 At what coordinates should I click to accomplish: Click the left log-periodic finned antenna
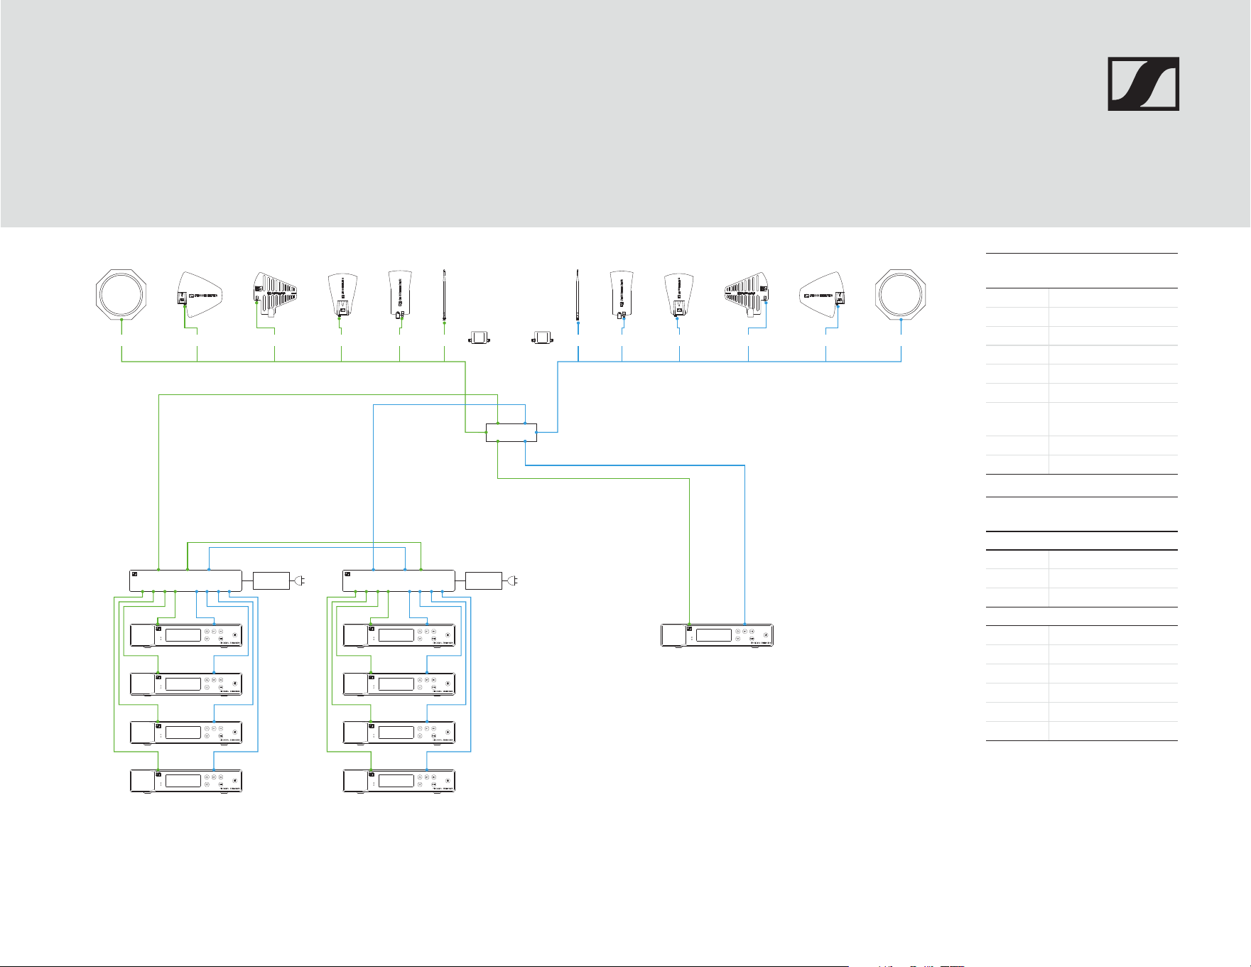[x=275, y=294]
